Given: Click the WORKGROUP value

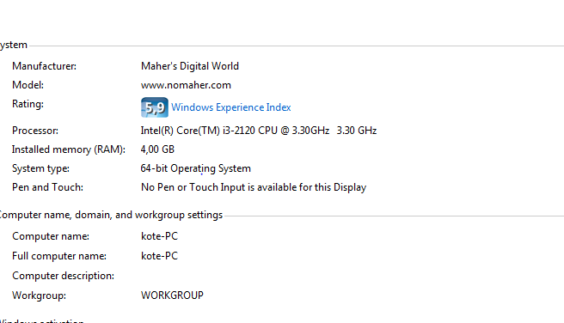Looking at the screenshot, I should (172, 296).
